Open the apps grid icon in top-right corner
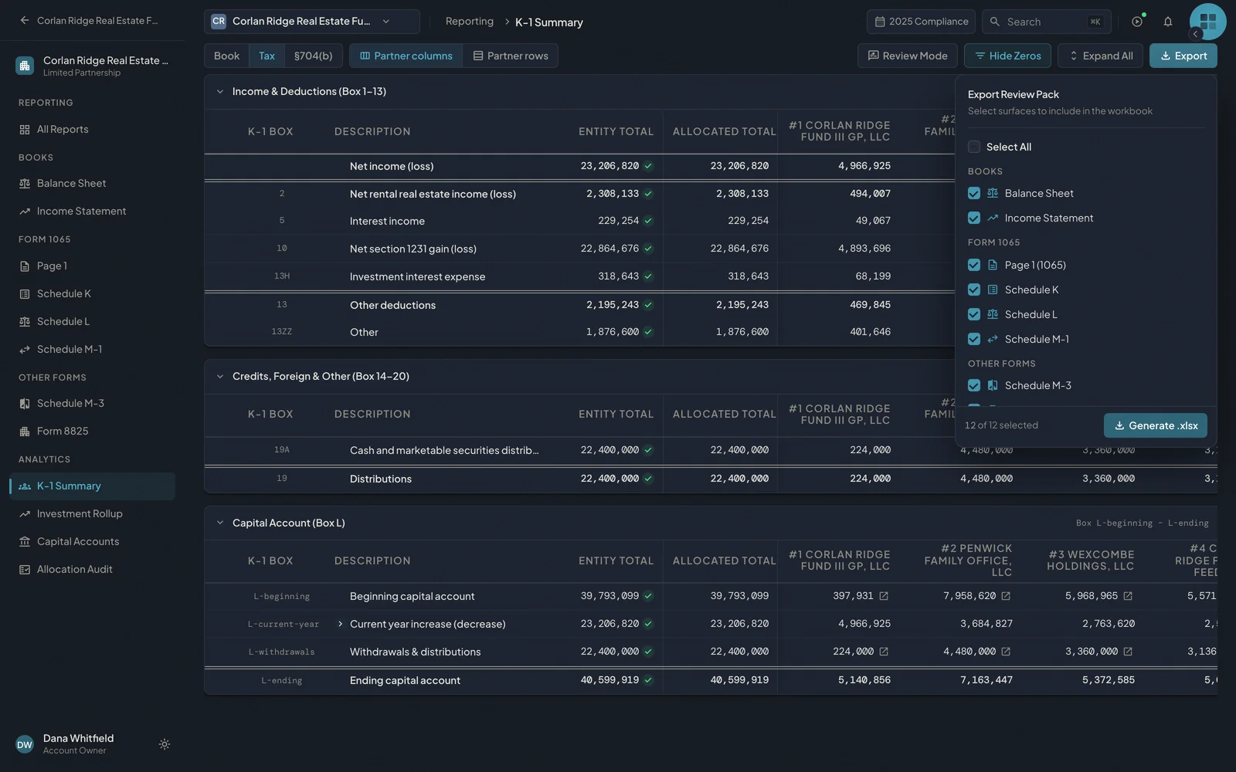 tap(1208, 22)
